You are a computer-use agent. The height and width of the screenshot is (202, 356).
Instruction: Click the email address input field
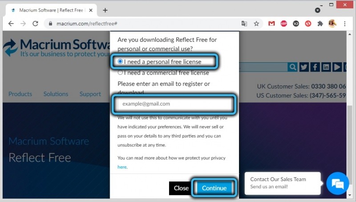[x=174, y=104]
